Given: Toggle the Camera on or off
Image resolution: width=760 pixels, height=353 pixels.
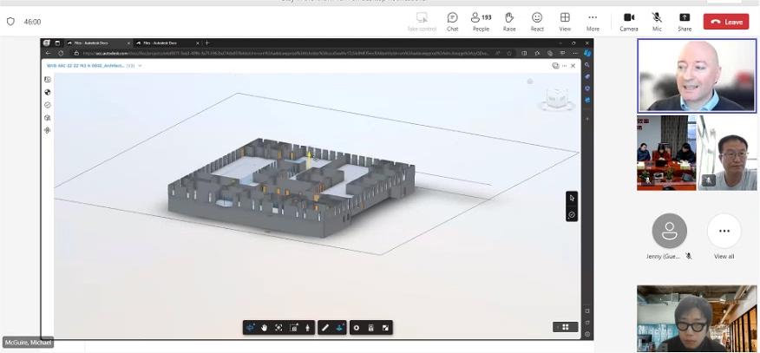Looking at the screenshot, I should point(629,21).
